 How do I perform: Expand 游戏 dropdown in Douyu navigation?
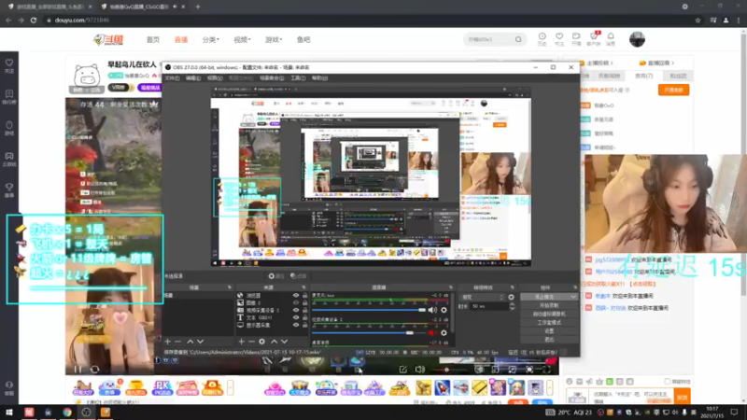pos(274,39)
